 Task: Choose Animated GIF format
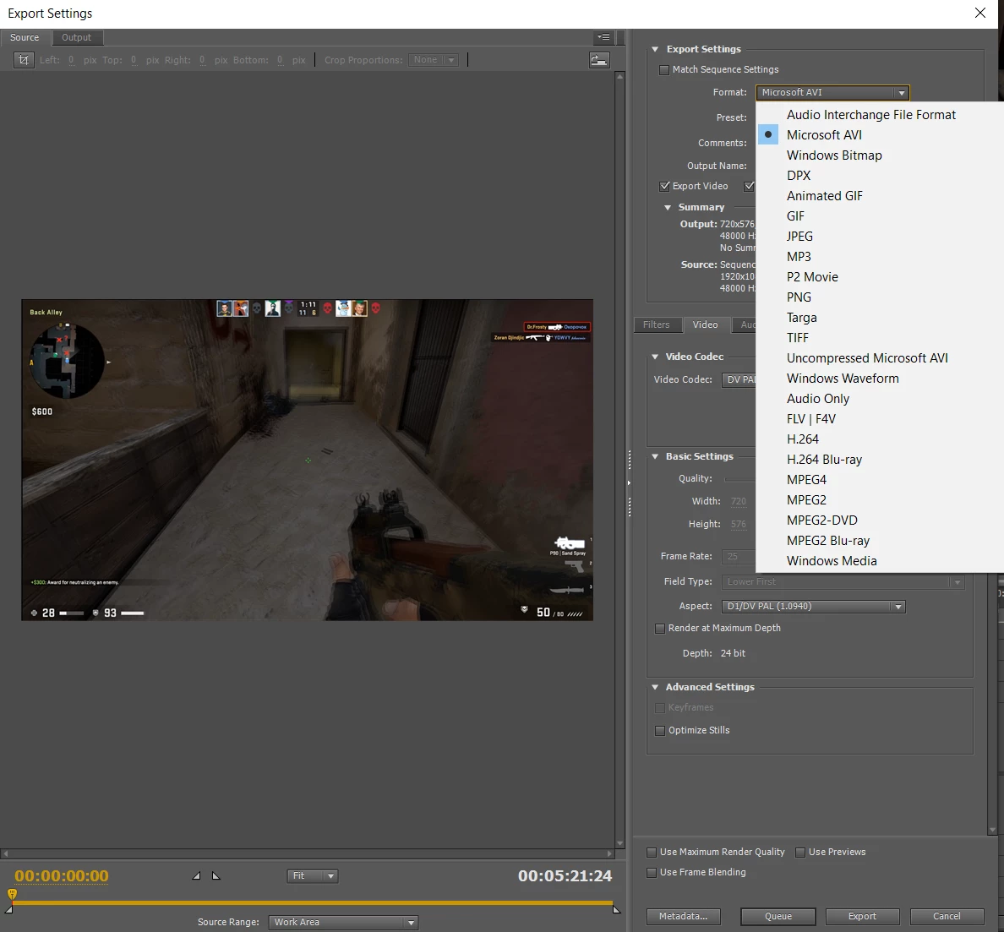click(824, 196)
